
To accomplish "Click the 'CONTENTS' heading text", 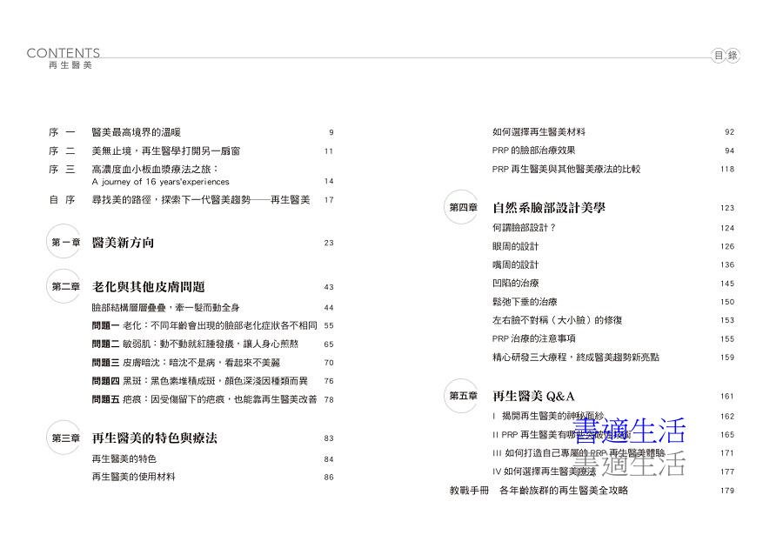I will pyautogui.click(x=64, y=53).
